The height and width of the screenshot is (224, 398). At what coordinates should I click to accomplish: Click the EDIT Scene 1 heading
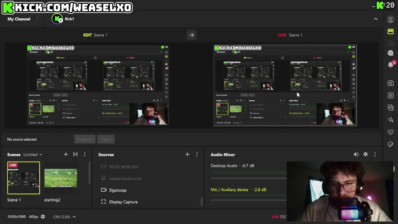pyautogui.click(x=95, y=35)
